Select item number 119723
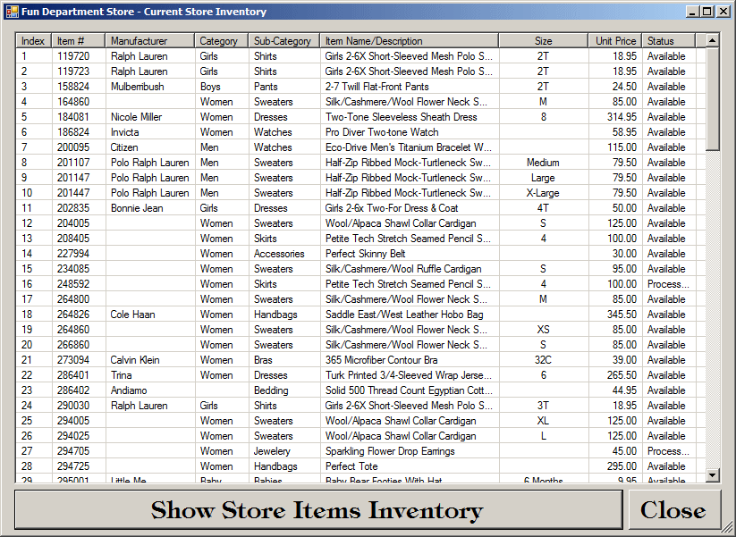 [x=73, y=71]
